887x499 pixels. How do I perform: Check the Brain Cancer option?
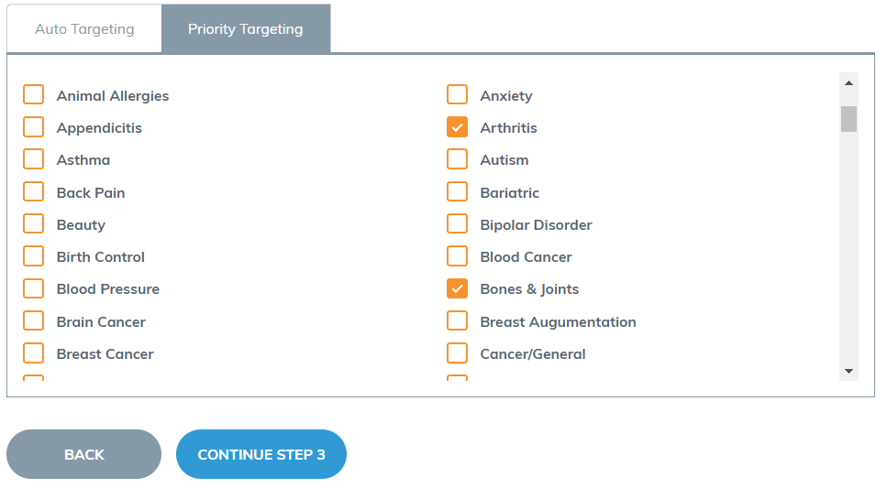(33, 321)
